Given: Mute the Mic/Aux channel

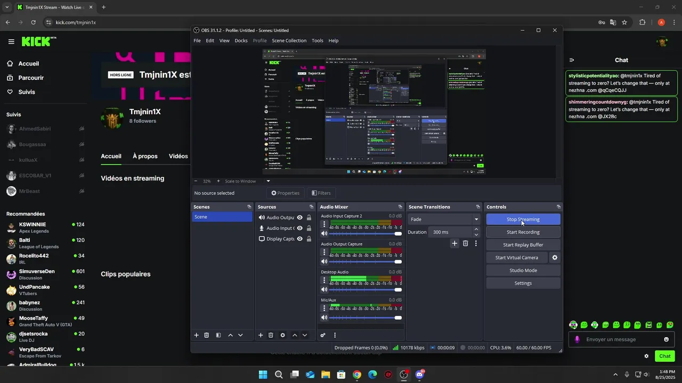Looking at the screenshot, I should click(x=324, y=318).
